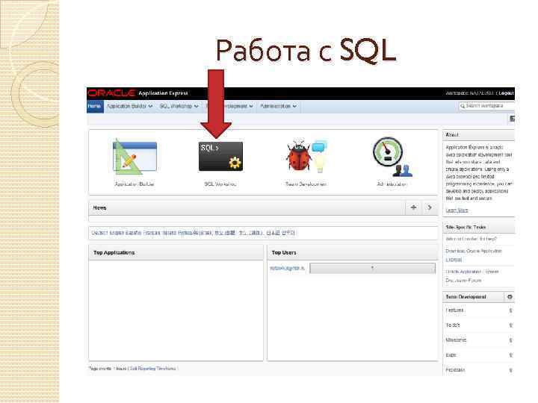
Task: Expand the Administration menu
Action: (x=278, y=106)
